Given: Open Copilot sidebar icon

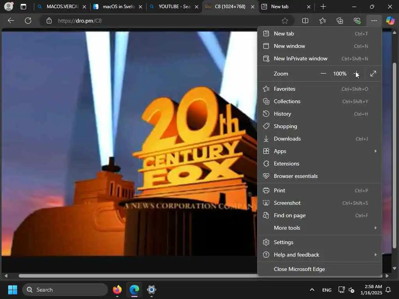Looking at the screenshot, I should [x=390, y=21].
